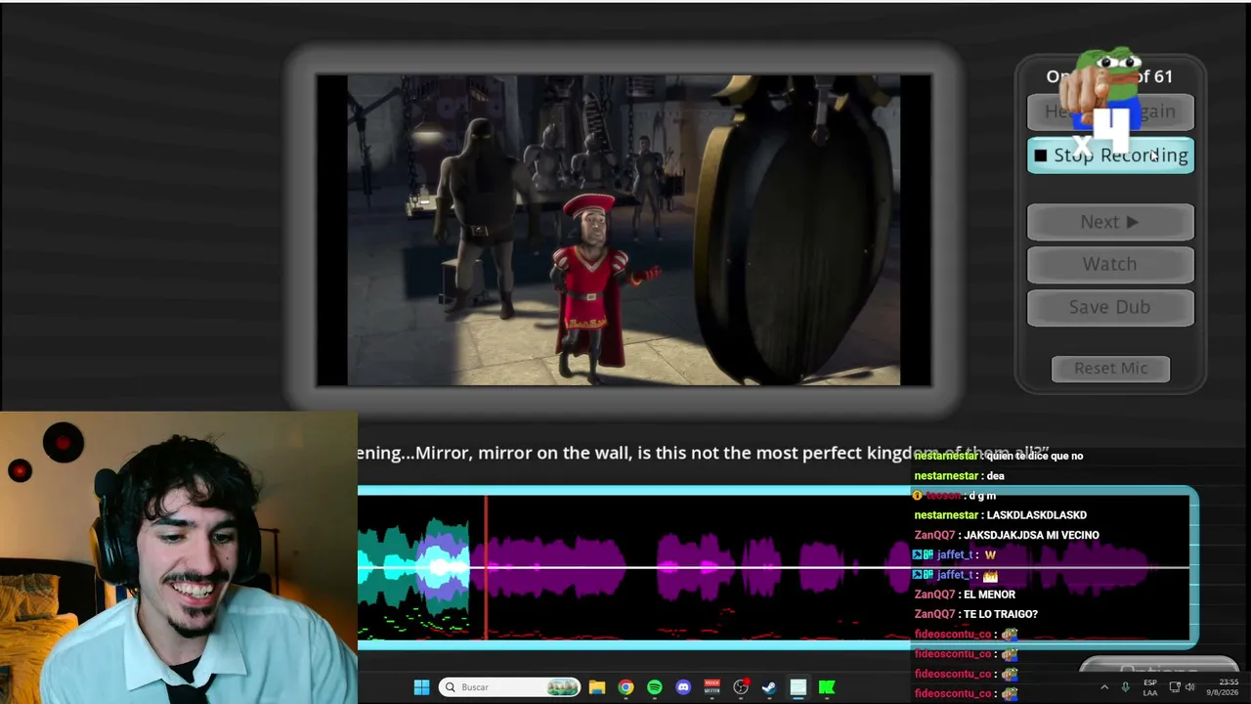Click the network icon in system tray

[1175, 687]
